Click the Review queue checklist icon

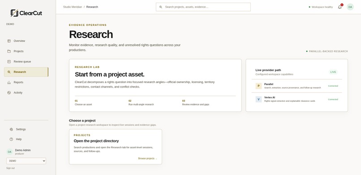pos(9,62)
